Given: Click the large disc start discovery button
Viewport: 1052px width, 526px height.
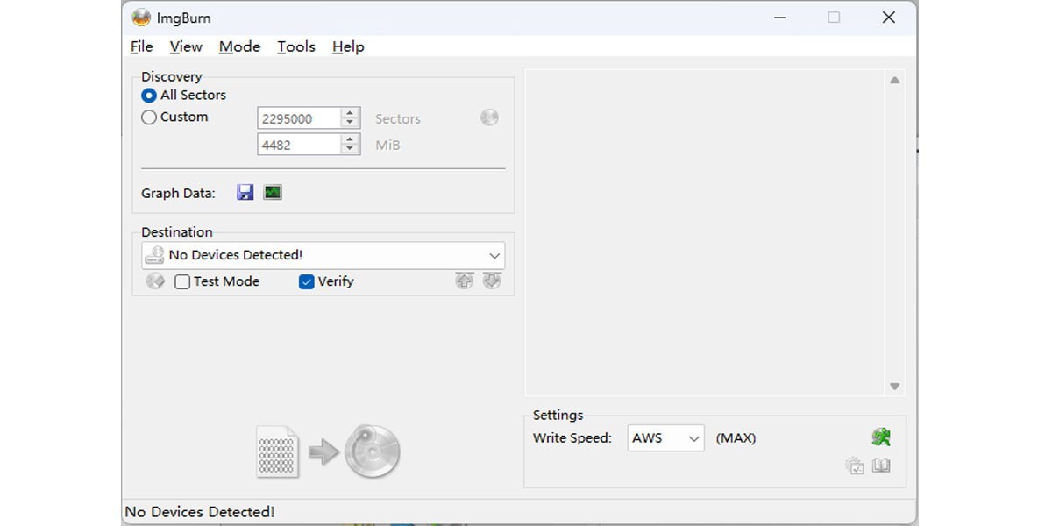Looking at the screenshot, I should [x=372, y=452].
